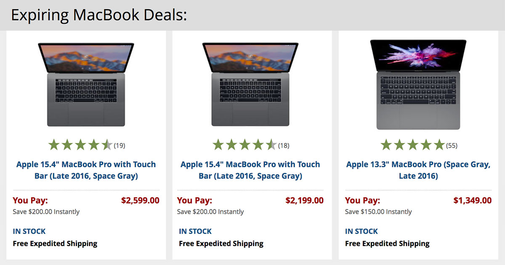Click the $2,199.00 price
The height and width of the screenshot is (265, 505).
pos(304,201)
